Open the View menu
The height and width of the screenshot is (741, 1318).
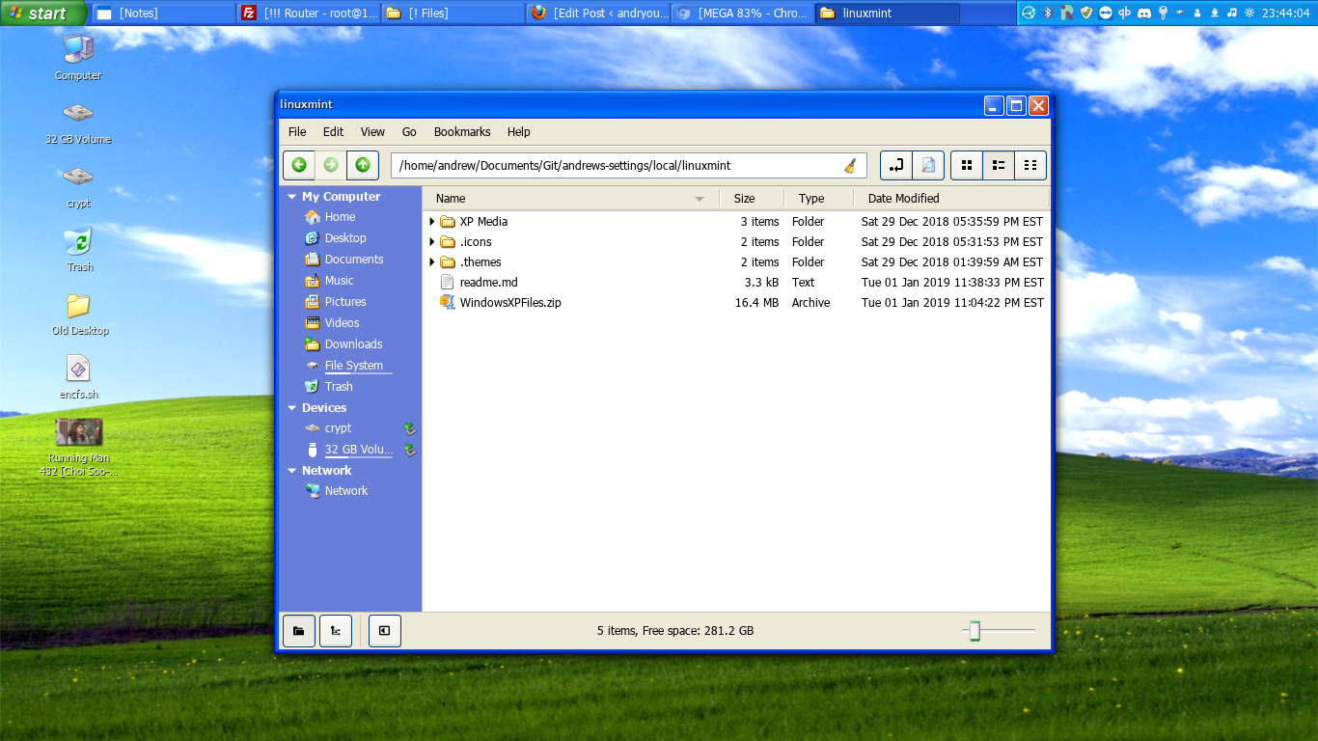click(372, 132)
